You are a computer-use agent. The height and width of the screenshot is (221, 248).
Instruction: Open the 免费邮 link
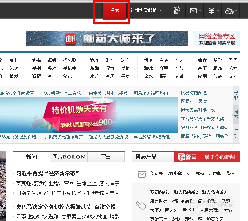pyautogui.click(x=156, y=174)
